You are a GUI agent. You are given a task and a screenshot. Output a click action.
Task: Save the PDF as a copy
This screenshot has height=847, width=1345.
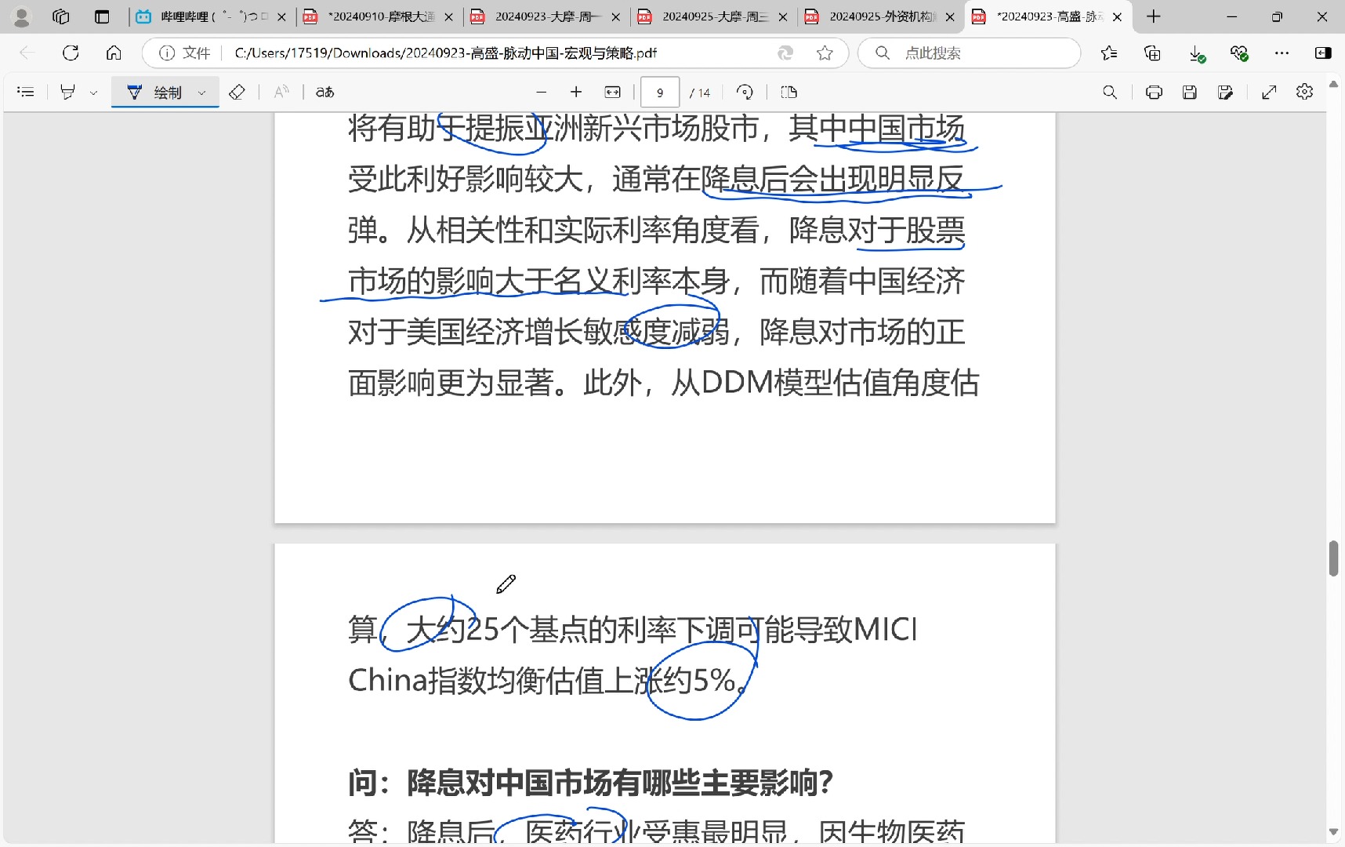pyautogui.click(x=1226, y=93)
